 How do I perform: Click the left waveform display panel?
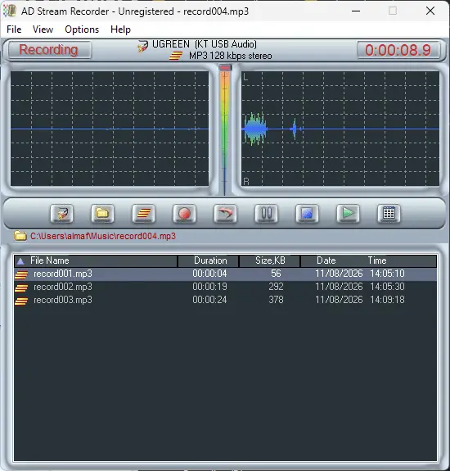click(x=110, y=129)
